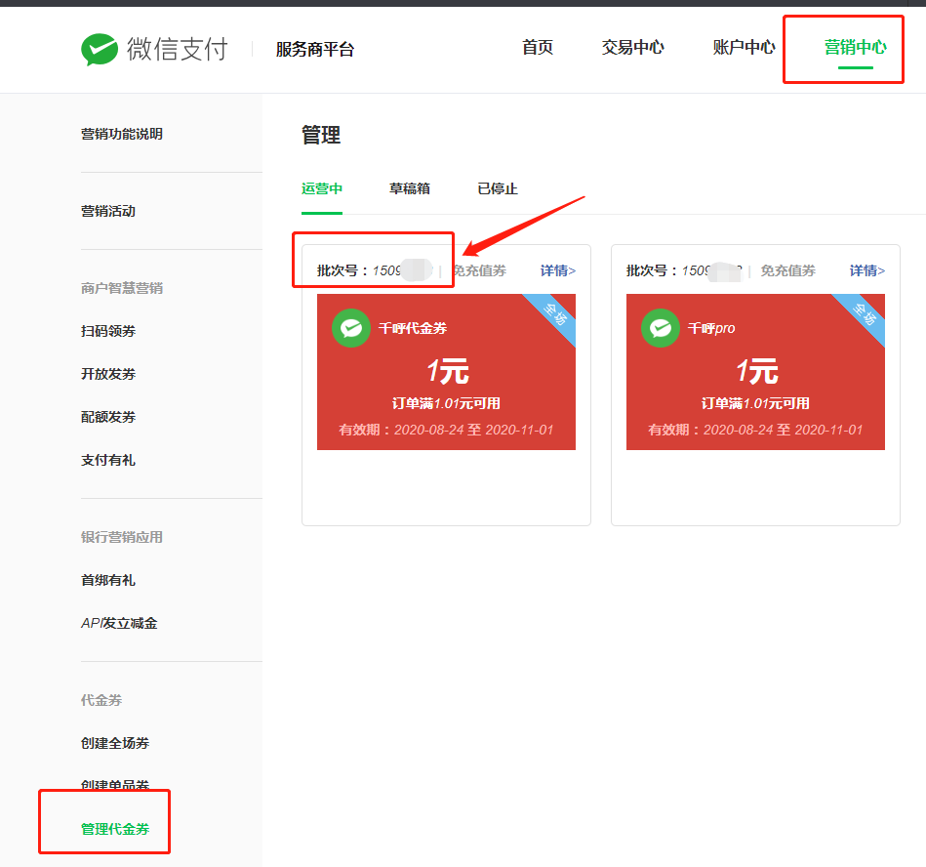
Task: Click the 1元 amount on 千呼代金券 coupon
Action: [x=448, y=371]
